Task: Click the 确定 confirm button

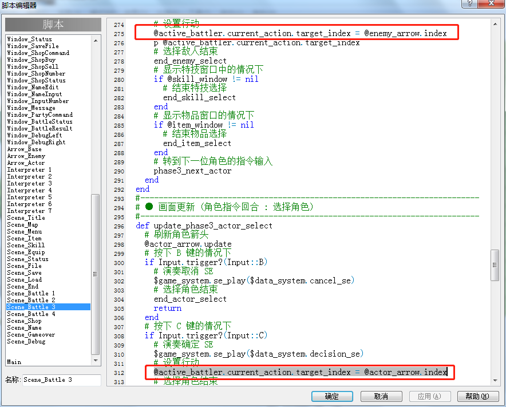Action: (x=332, y=396)
